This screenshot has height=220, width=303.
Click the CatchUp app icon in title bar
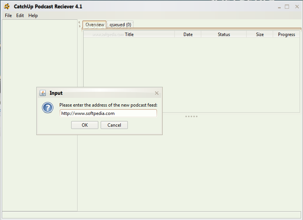(7, 6)
